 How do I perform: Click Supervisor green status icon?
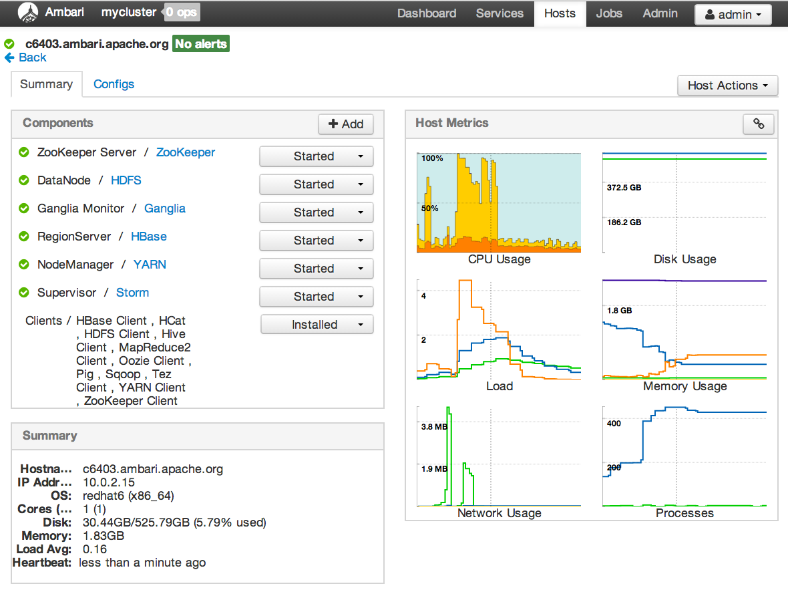click(23, 293)
